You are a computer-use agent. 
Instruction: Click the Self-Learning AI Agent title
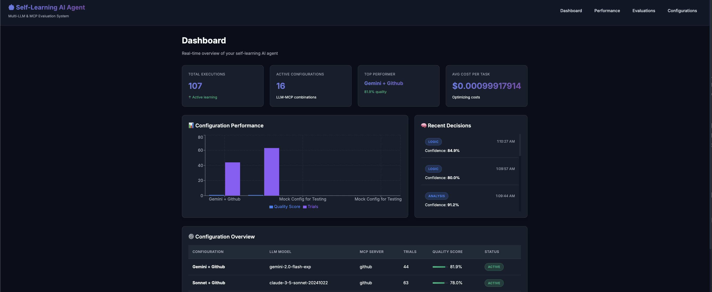(x=50, y=7)
